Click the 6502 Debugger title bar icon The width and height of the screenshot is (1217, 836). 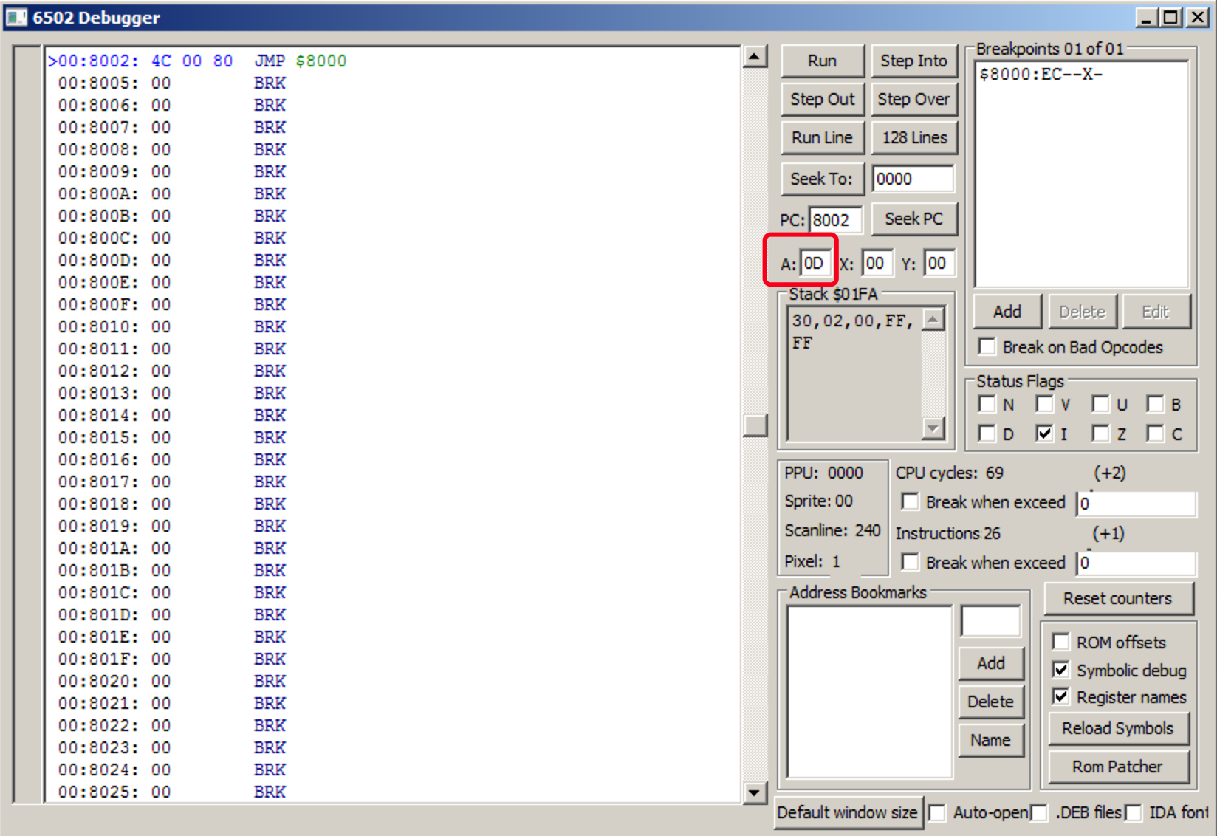pos(16,17)
